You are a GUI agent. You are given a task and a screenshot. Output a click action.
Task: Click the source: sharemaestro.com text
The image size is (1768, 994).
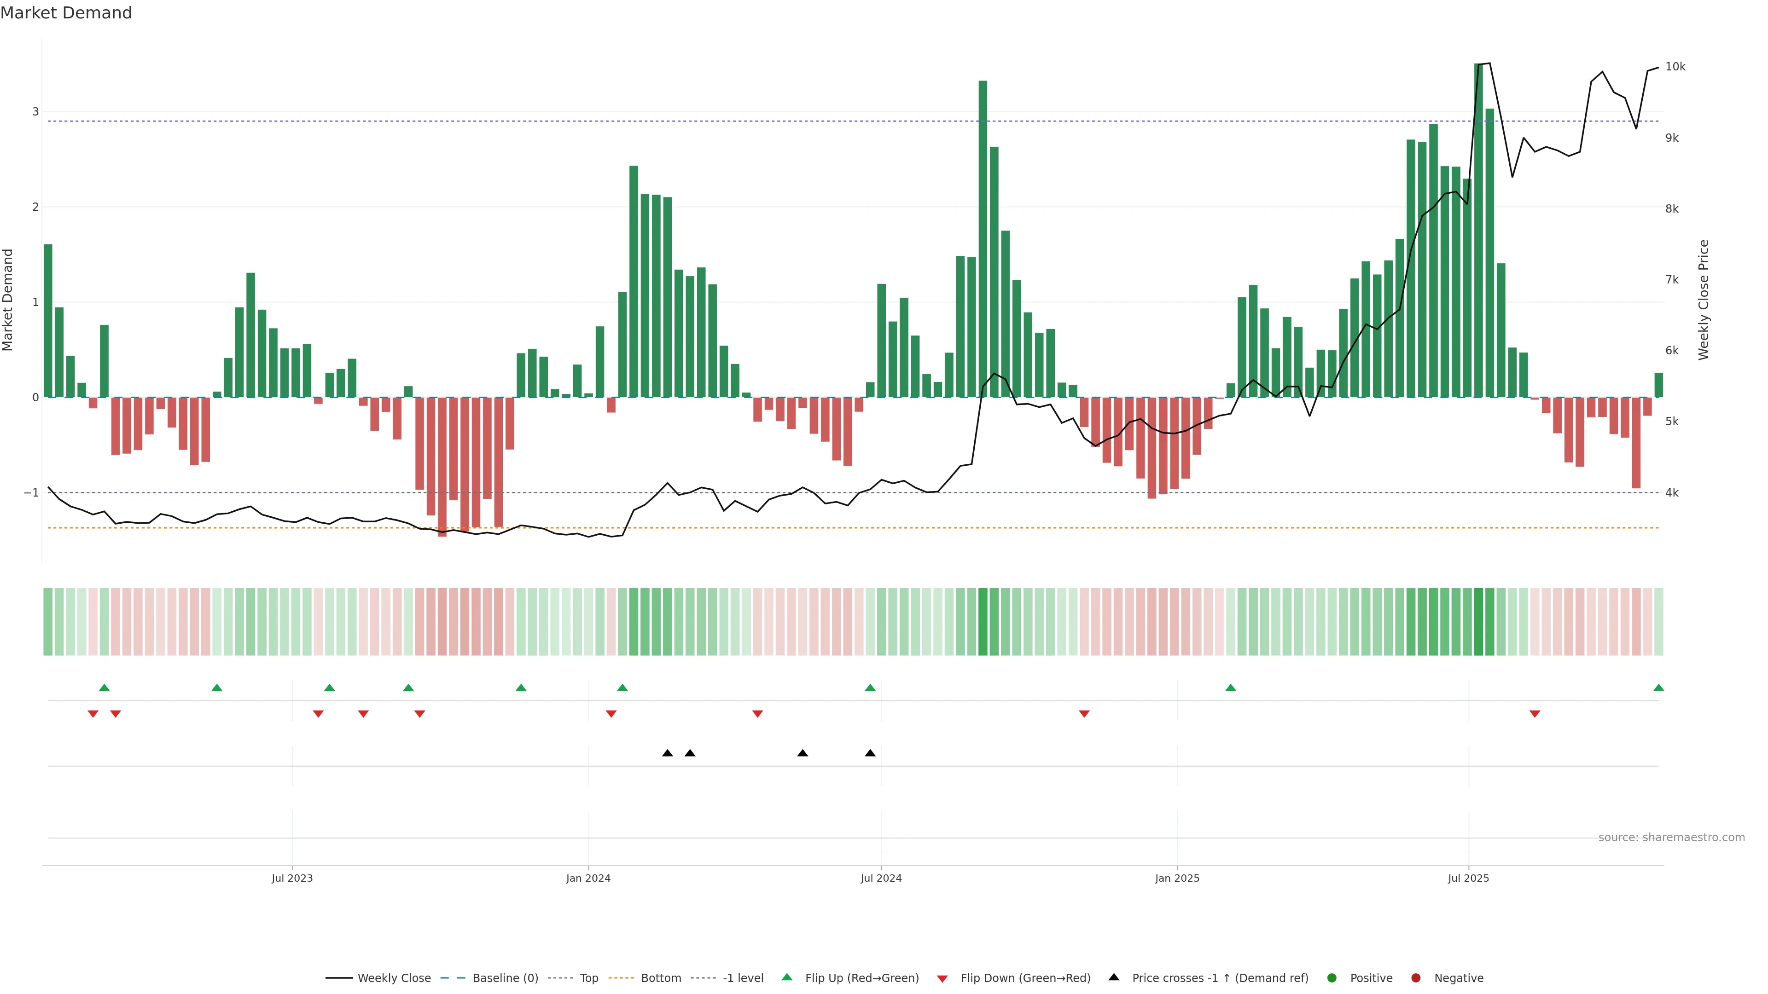tap(1671, 837)
